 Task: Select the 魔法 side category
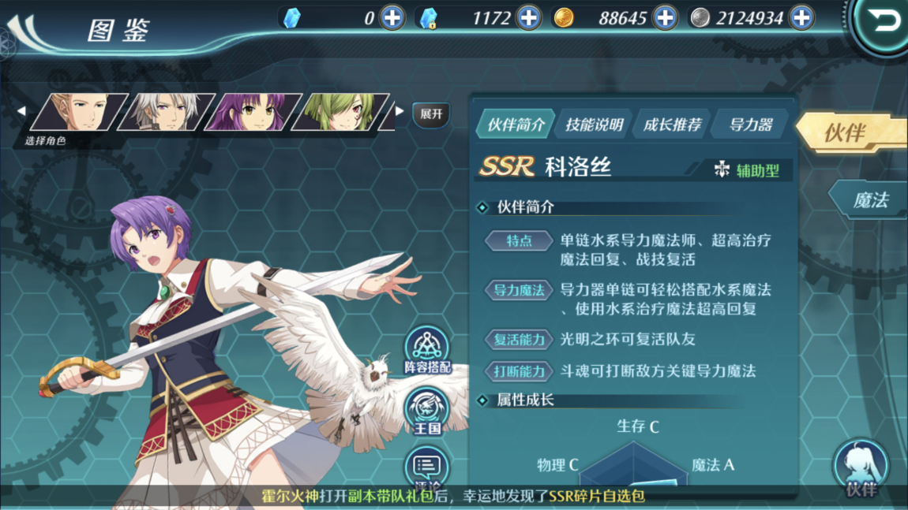(x=870, y=200)
